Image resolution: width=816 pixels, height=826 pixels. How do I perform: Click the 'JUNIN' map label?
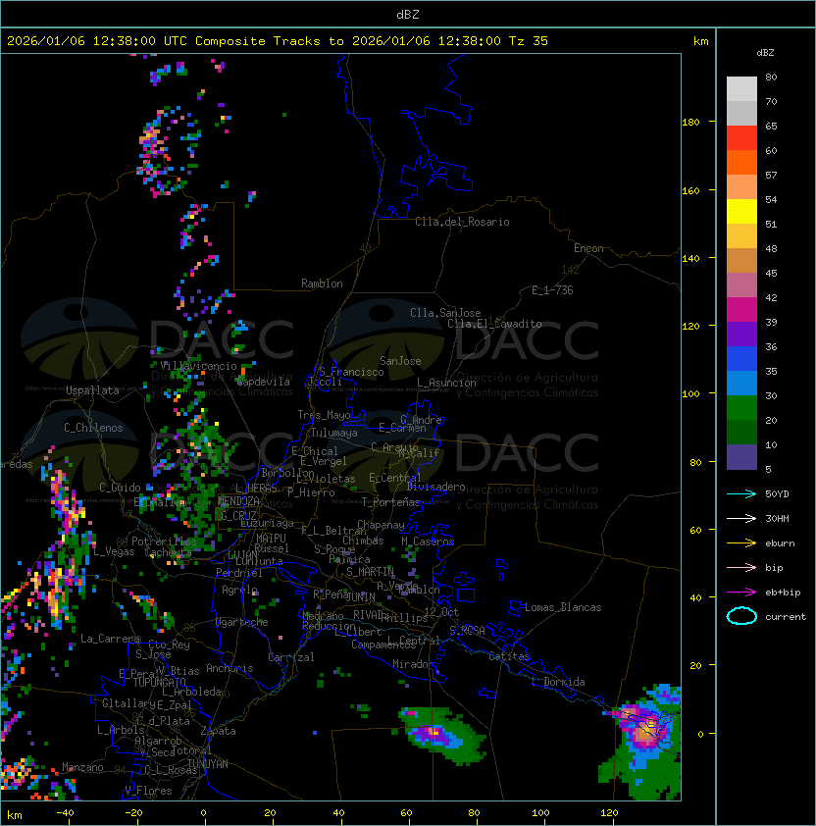click(x=360, y=596)
